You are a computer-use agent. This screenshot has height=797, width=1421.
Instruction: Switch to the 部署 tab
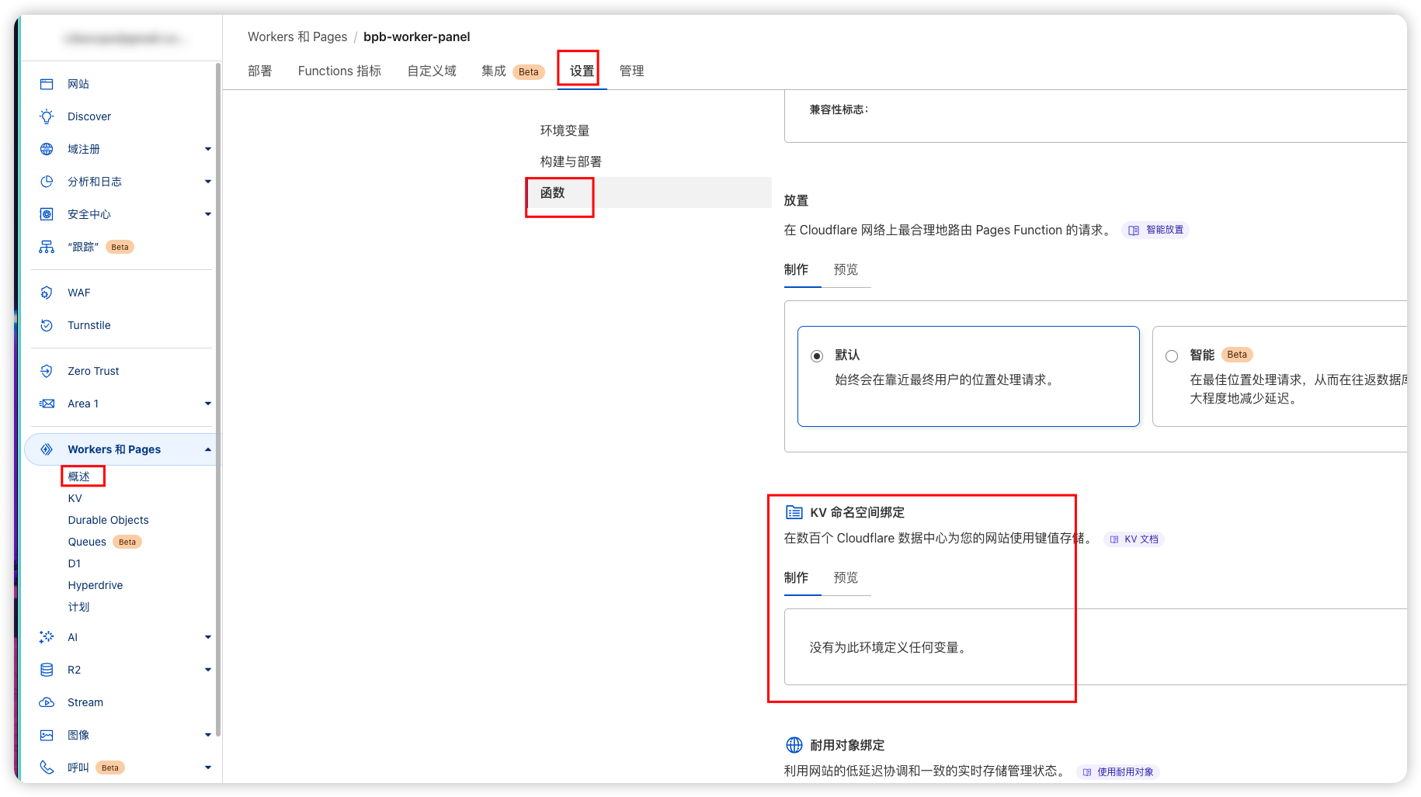[260, 71]
